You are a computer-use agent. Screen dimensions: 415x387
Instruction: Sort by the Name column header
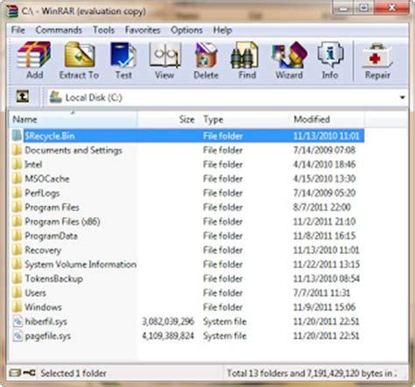click(74, 119)
